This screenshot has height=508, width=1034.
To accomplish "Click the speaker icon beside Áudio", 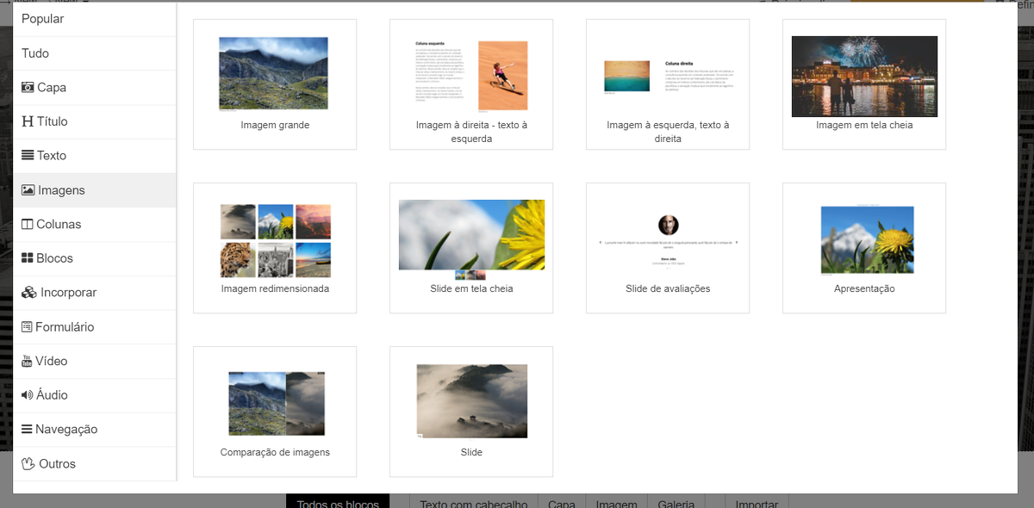I will click(28, 395).
